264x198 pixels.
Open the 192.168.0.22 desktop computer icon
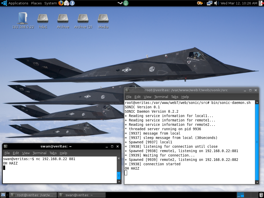pos(23,20)
